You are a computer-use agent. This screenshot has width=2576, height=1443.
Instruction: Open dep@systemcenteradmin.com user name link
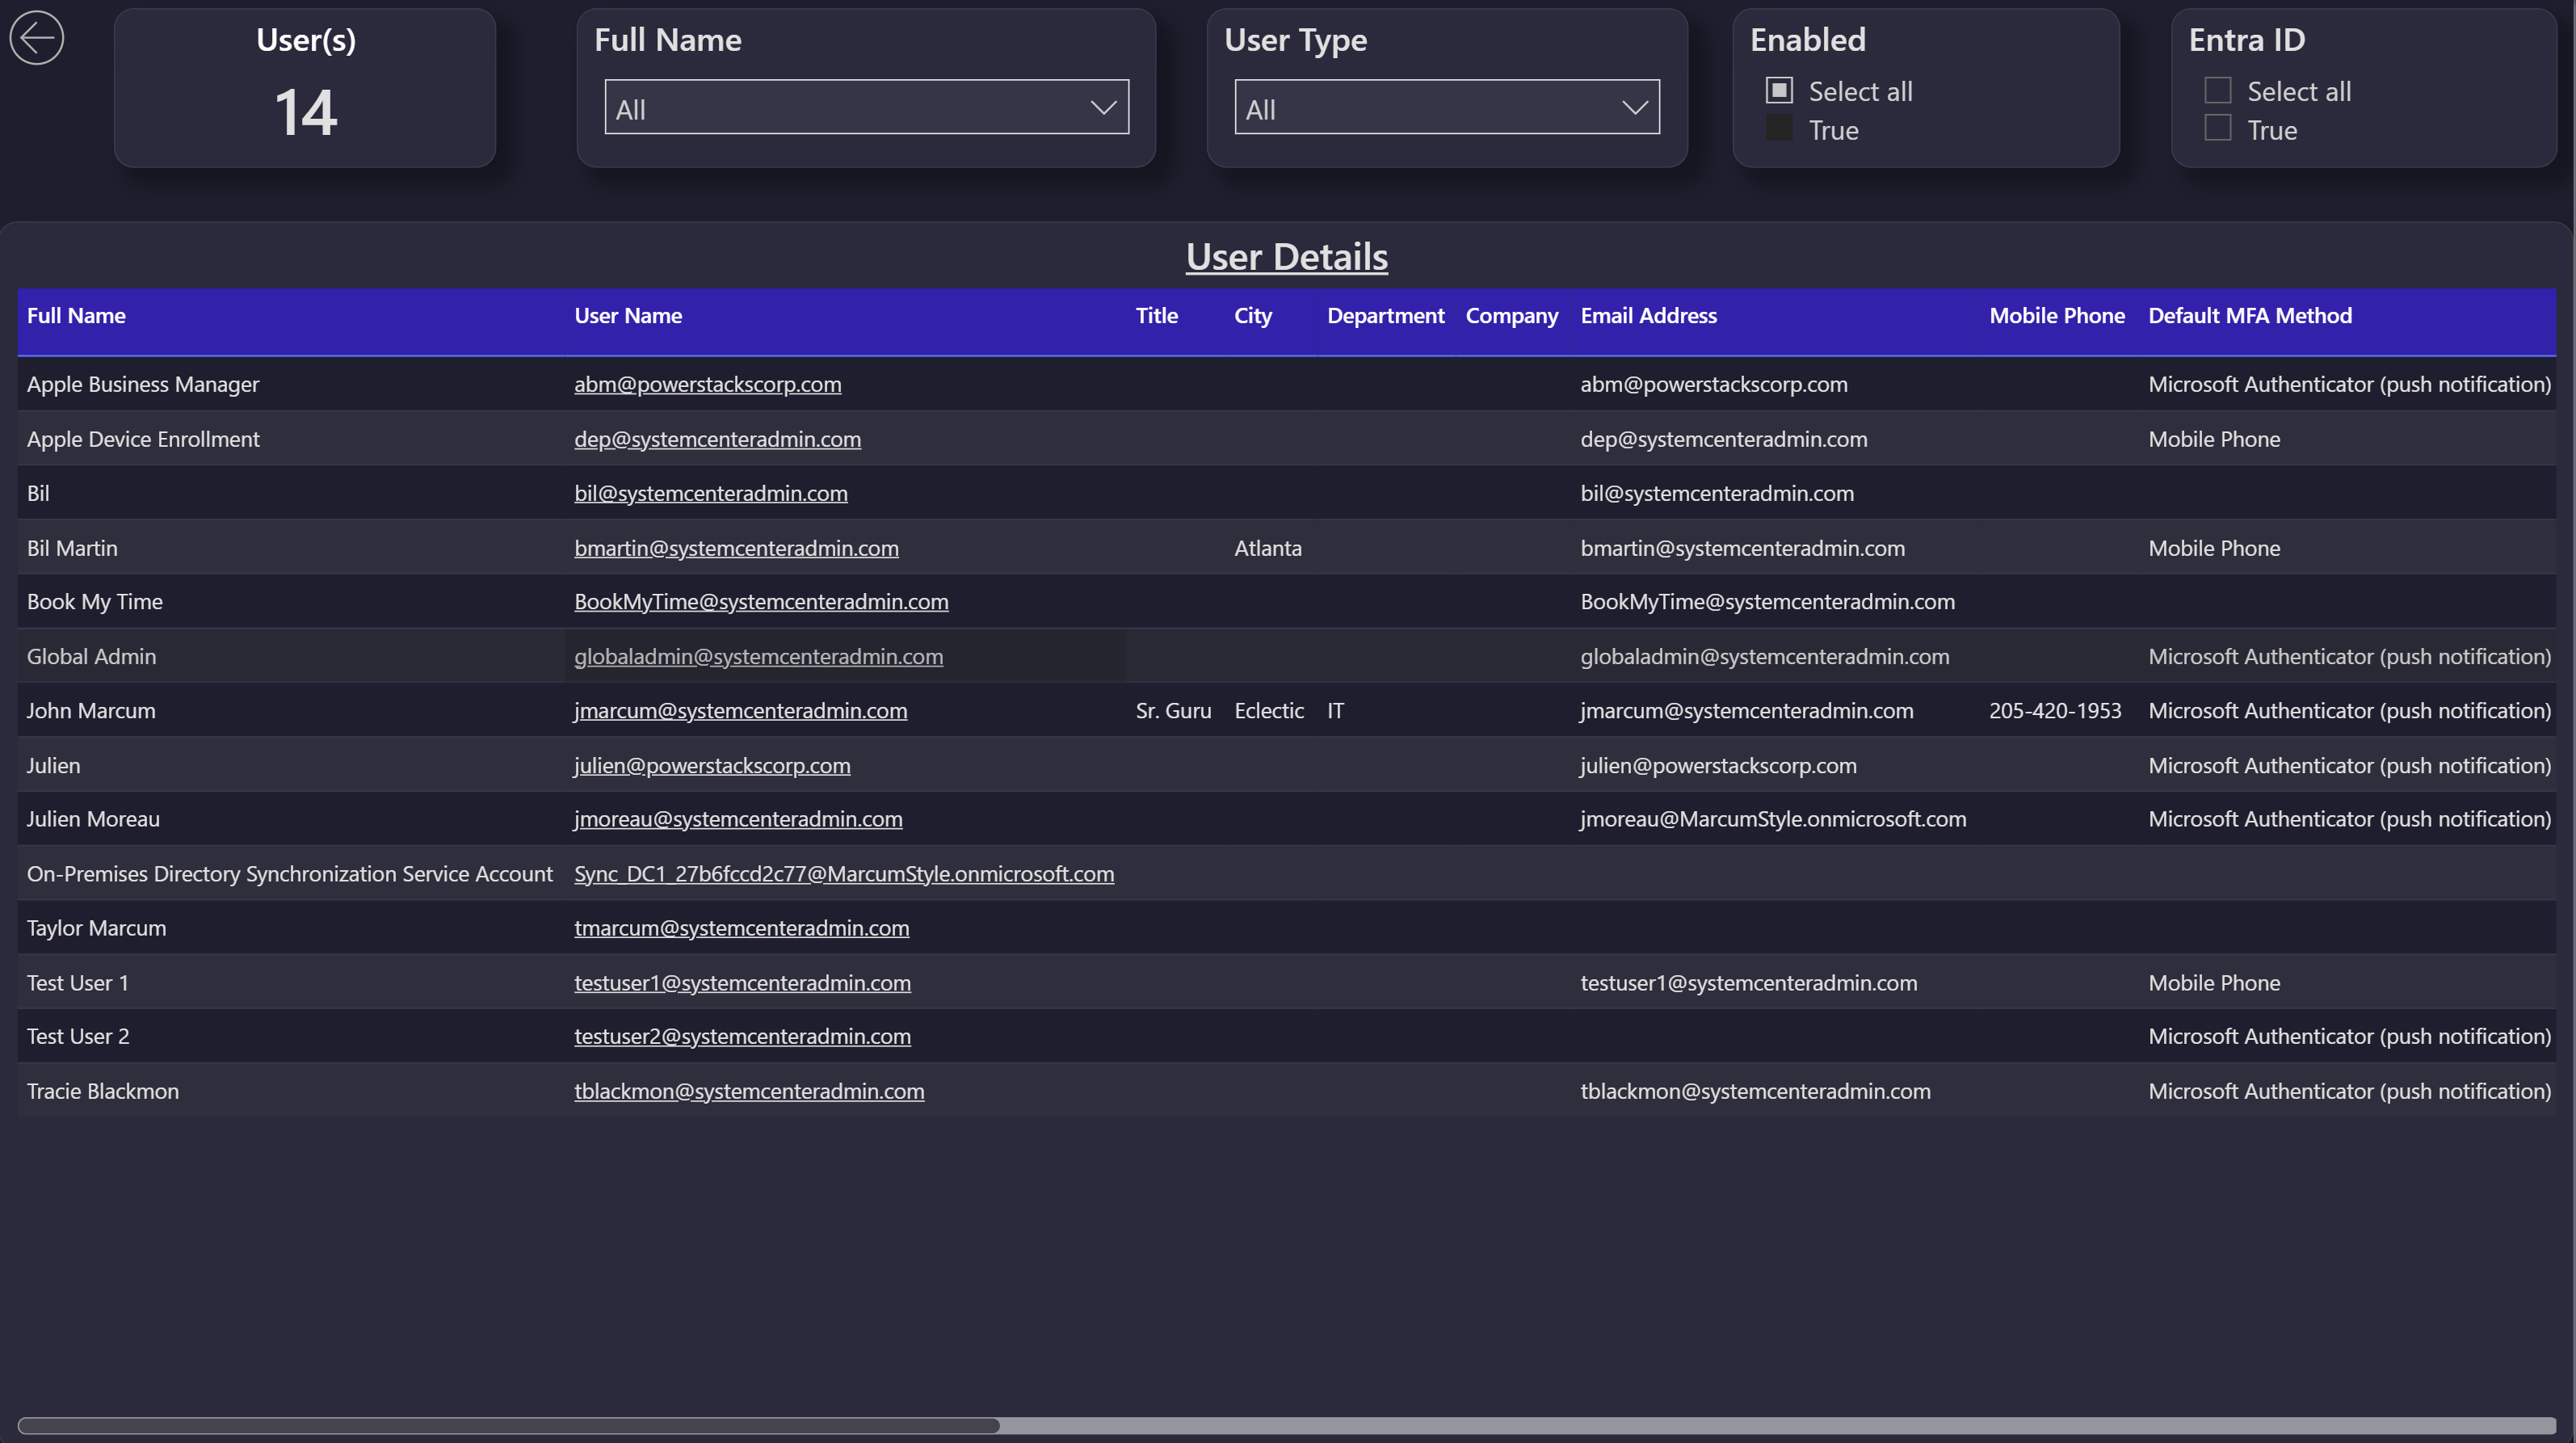pyautogui.click(x=717, y=439)
